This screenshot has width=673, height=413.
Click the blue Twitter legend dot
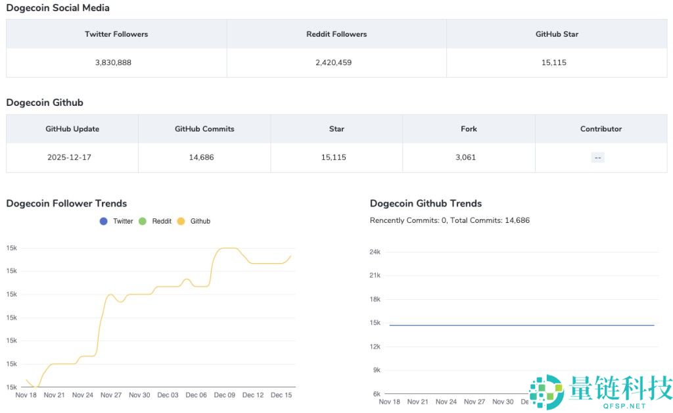(x=103, y=222)
